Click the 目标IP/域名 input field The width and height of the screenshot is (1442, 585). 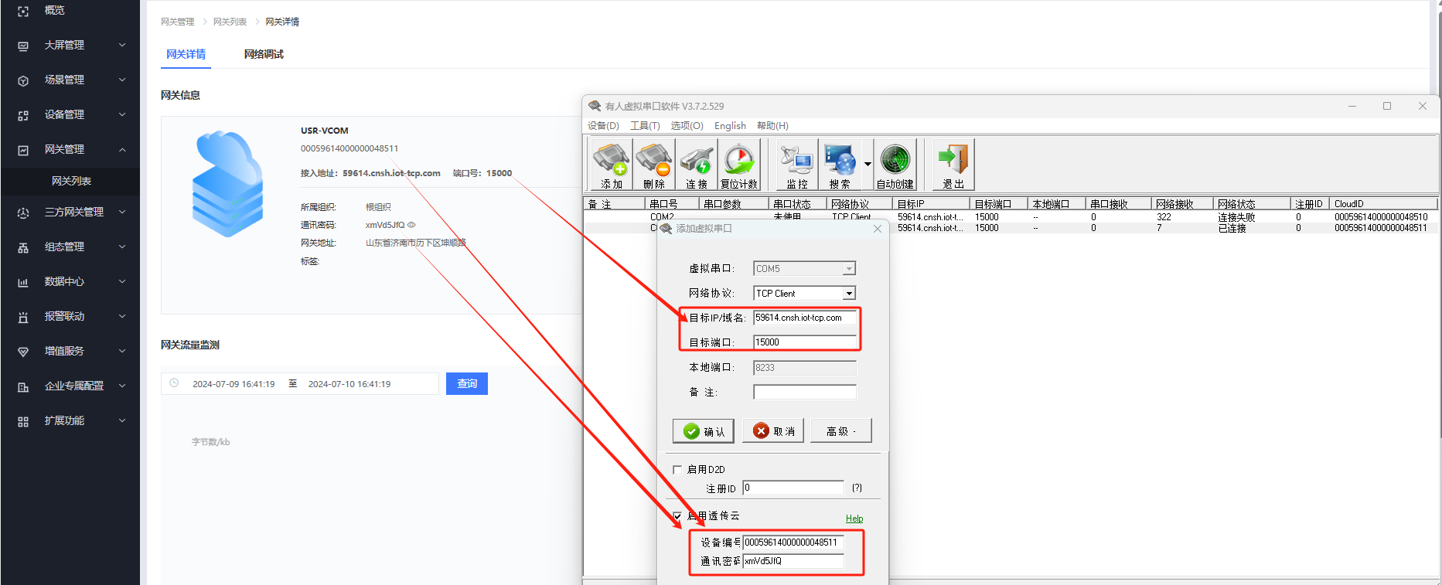click(805, 318)
